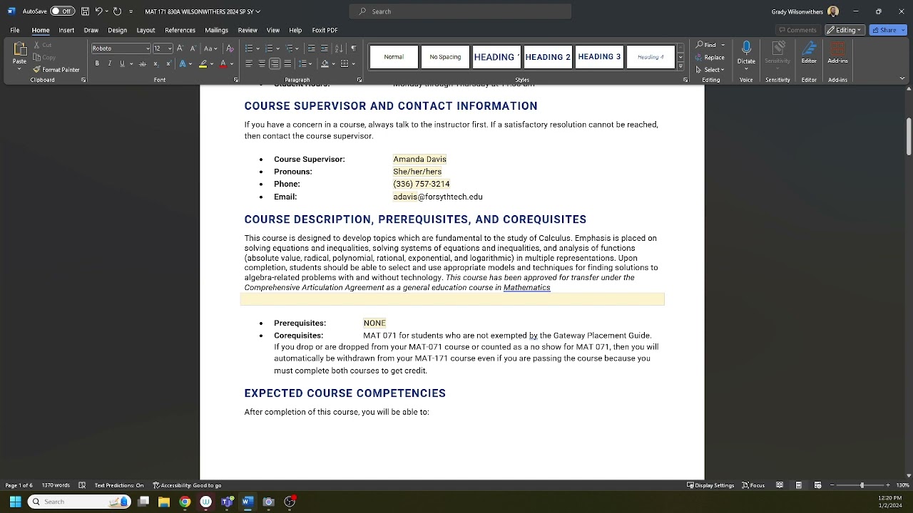913x513 pixels.
Task: Apply the Normal style
Action: [x=394, y=57]
